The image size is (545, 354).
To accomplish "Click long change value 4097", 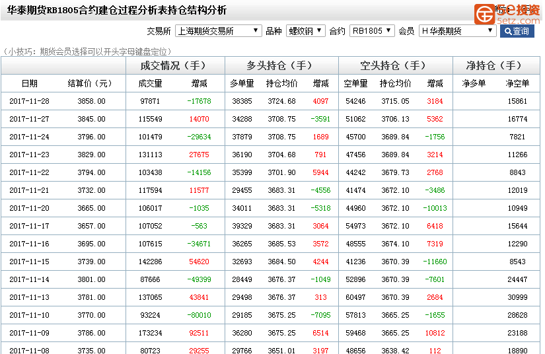I will 320,101.
